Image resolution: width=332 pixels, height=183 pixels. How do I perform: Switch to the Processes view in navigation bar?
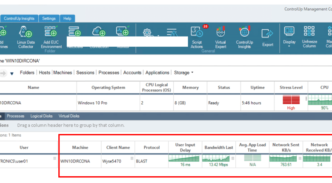tap(109, 73)
